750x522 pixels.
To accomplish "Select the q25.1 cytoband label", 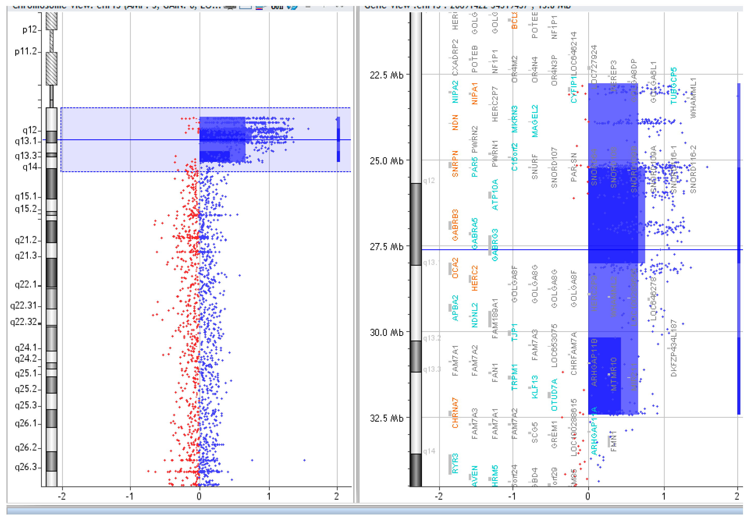I will [26, 373].
